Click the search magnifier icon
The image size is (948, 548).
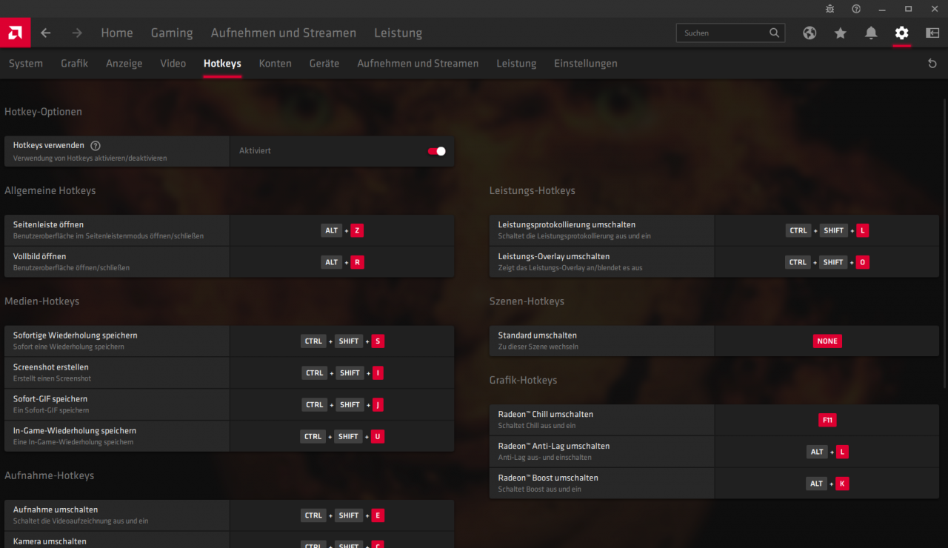(x=774, y=33)
